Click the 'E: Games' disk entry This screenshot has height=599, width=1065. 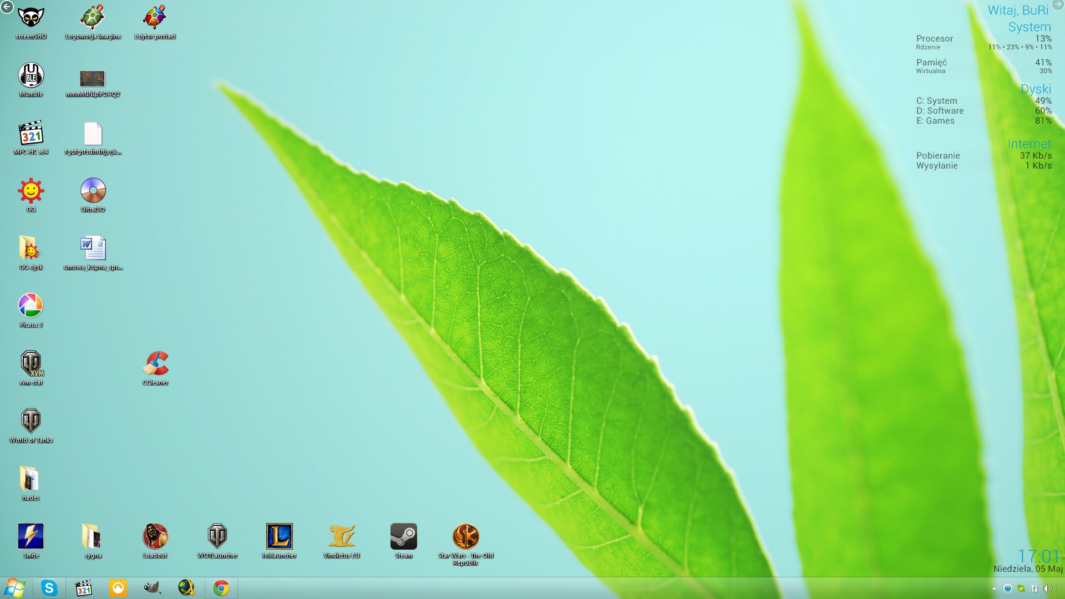[x=984, y=121]
